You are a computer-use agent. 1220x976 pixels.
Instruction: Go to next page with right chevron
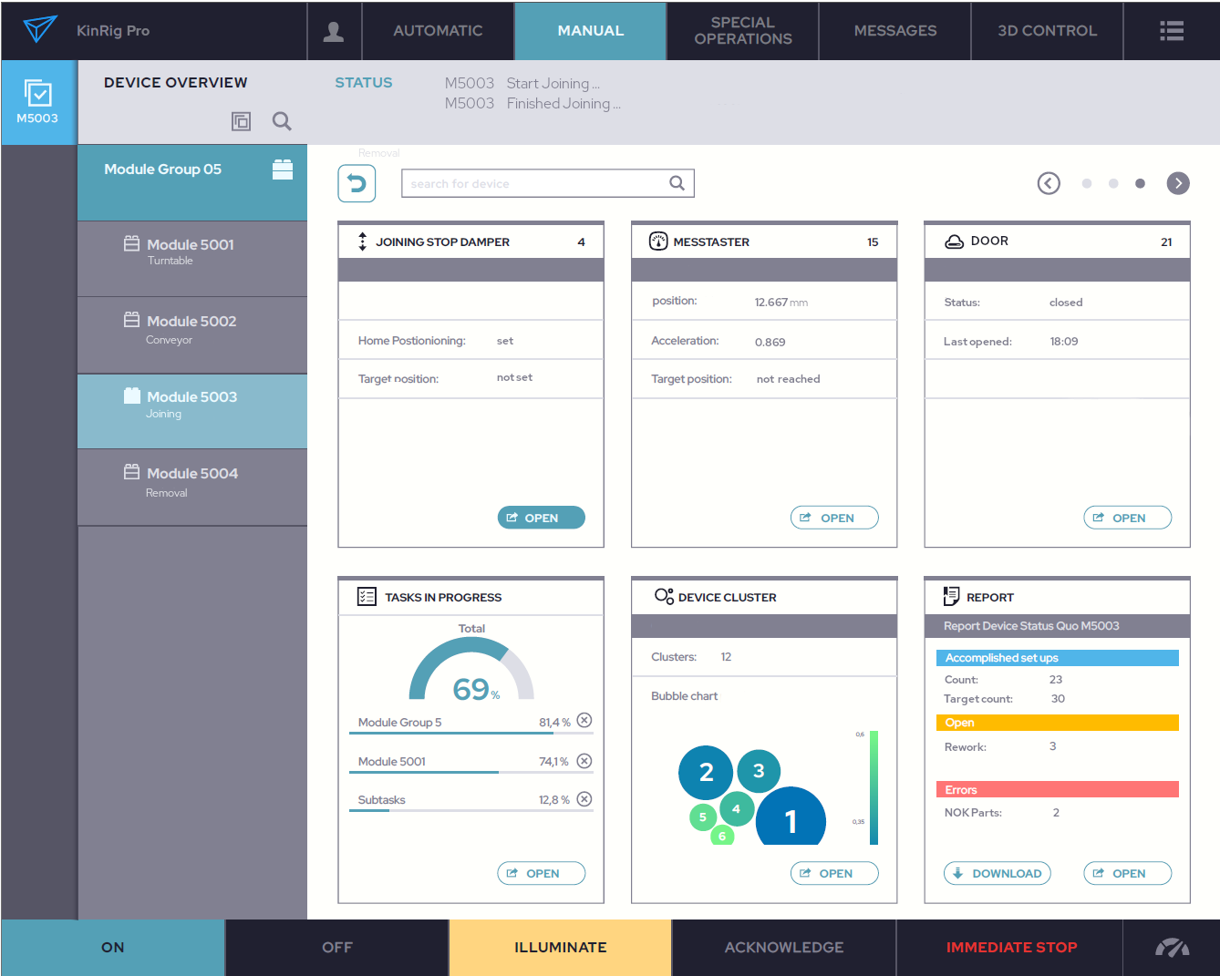(x=1178, y=183)
